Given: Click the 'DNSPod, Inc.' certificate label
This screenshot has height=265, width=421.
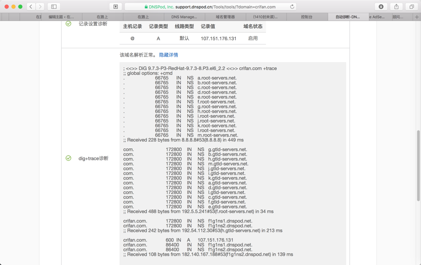Looking at the screenshot, I should 162,7.
